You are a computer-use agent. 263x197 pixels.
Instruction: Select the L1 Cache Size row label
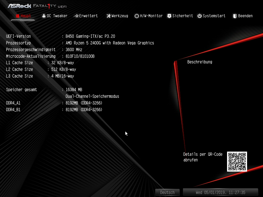[20, 63]
